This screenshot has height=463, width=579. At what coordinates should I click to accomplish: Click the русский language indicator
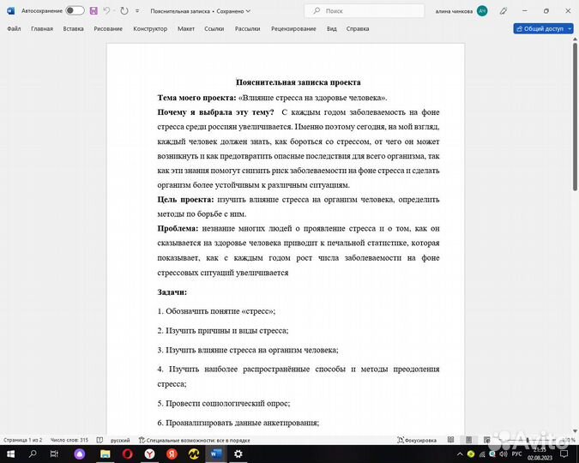pos(120,440)
